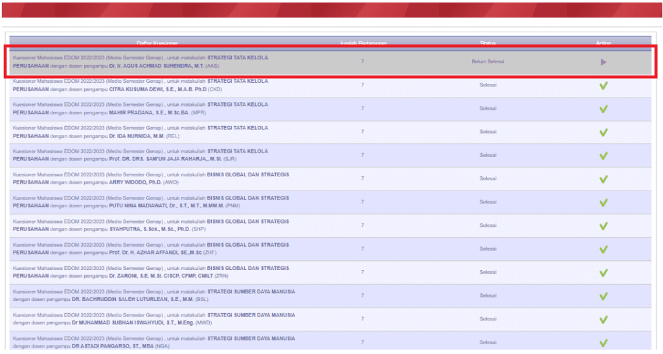This screenshot has height=354, width=663.
Task: Click green checkmark for Mahir Pradana row
Action: coord(603,109)
